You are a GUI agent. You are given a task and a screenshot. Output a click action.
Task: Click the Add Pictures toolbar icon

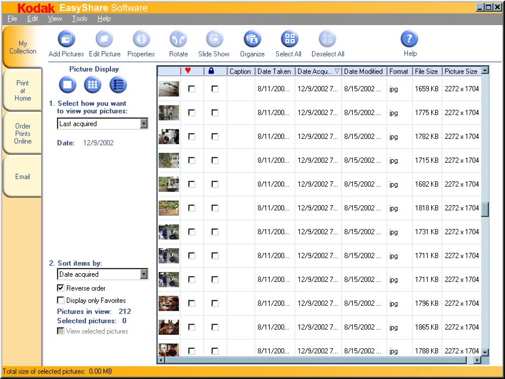pyautogui.click(x=66, y=40)
